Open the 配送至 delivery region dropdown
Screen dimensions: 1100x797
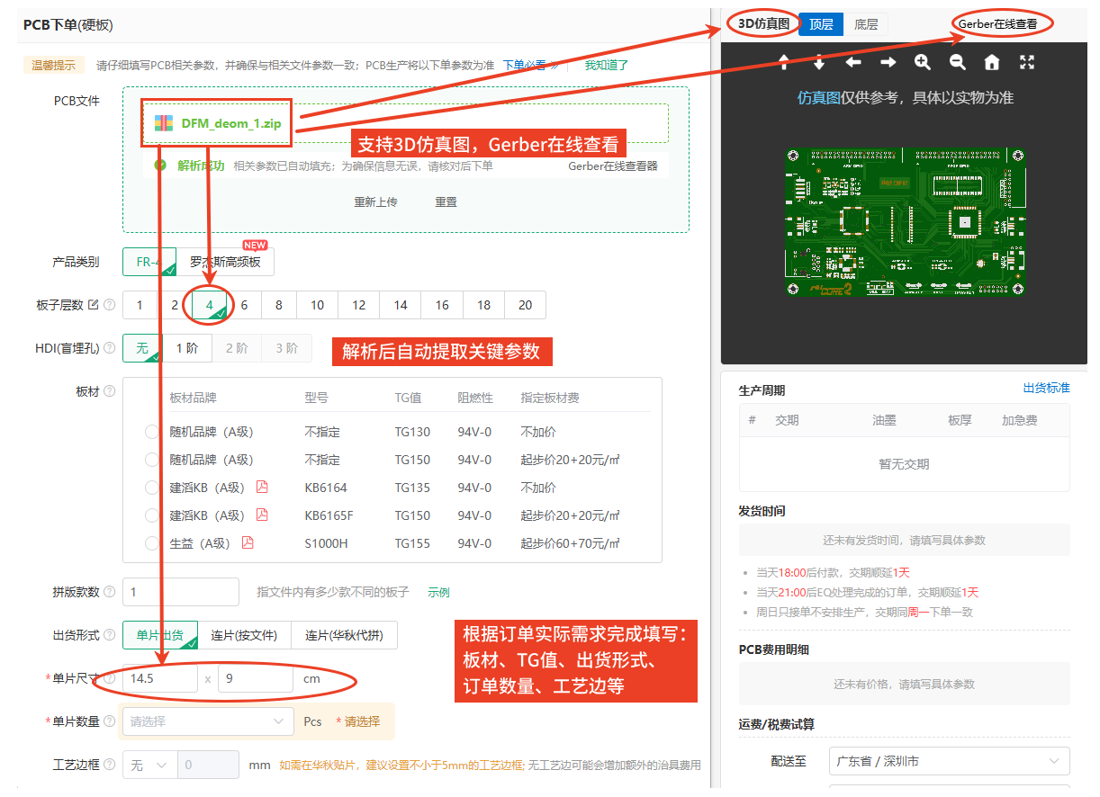coord(949,761)
